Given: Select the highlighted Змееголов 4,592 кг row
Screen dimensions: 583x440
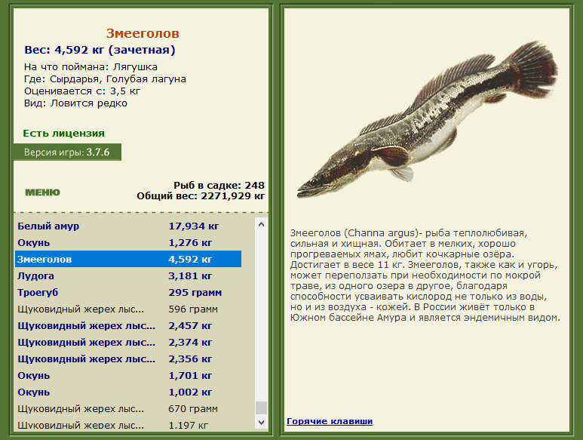Looking at the screenshot, I should (x=128, y=259).
